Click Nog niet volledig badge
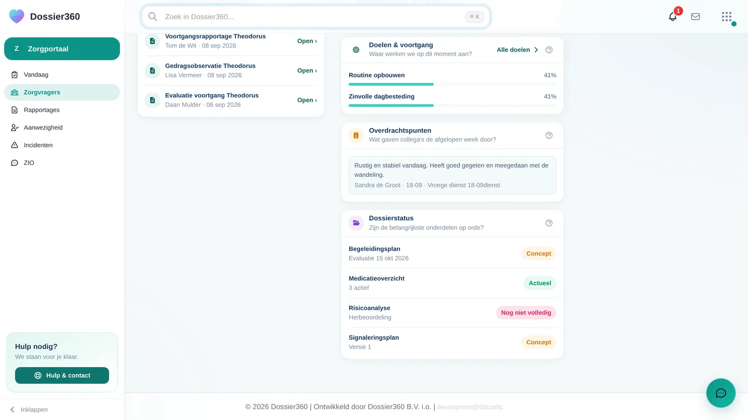 (526, 313)
